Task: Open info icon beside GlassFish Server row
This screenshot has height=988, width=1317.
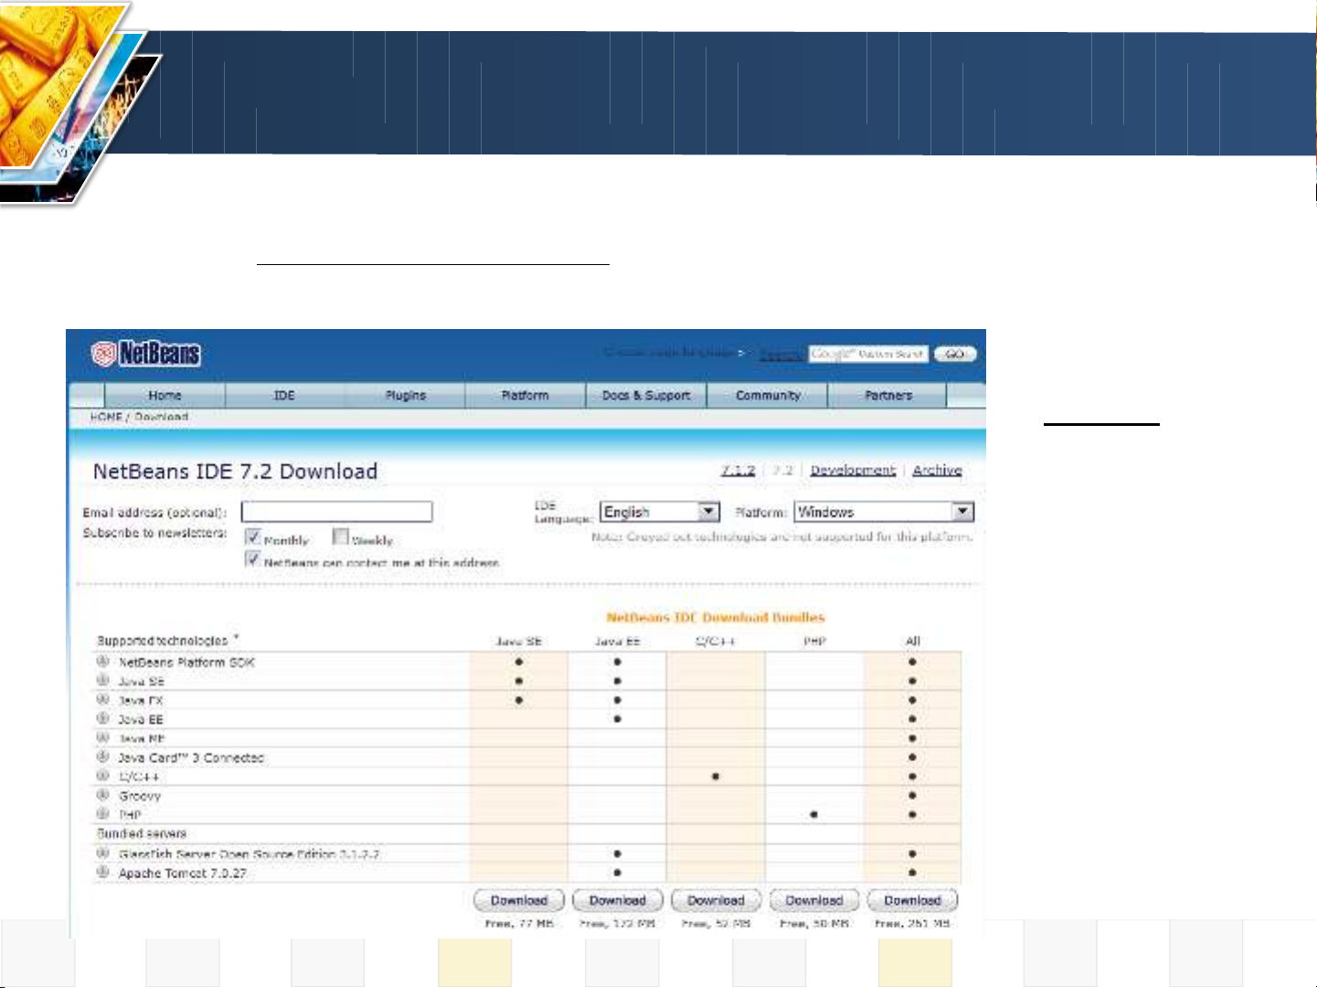Action: (x=103, y=853)
